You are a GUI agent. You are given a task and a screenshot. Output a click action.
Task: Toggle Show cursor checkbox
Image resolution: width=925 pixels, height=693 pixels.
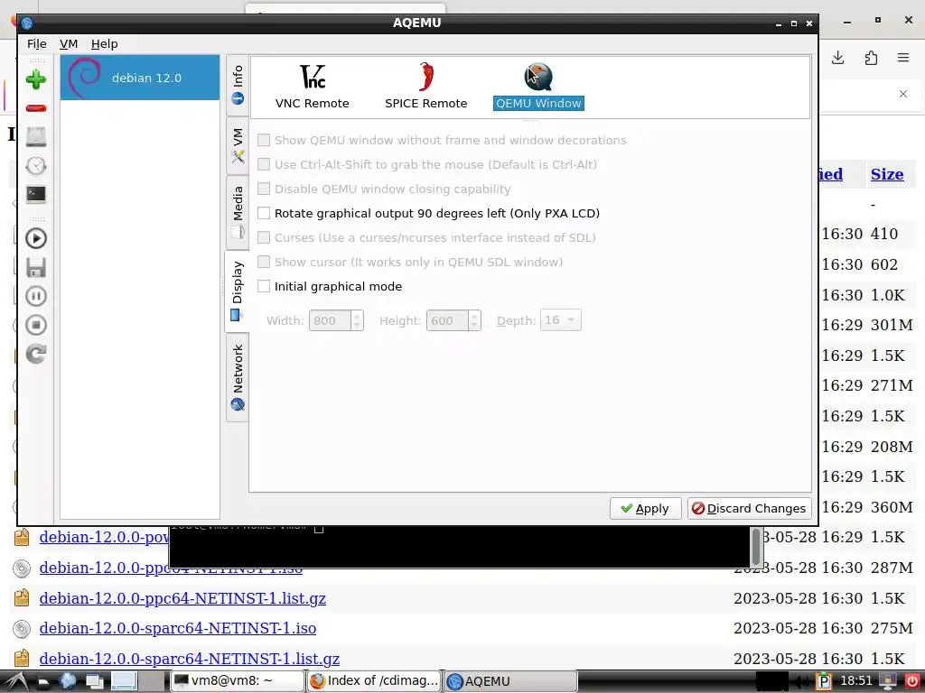[264, 262]
